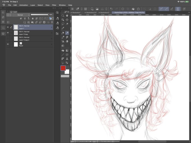Toggle visibility of the Paper layer

(8, 44)
